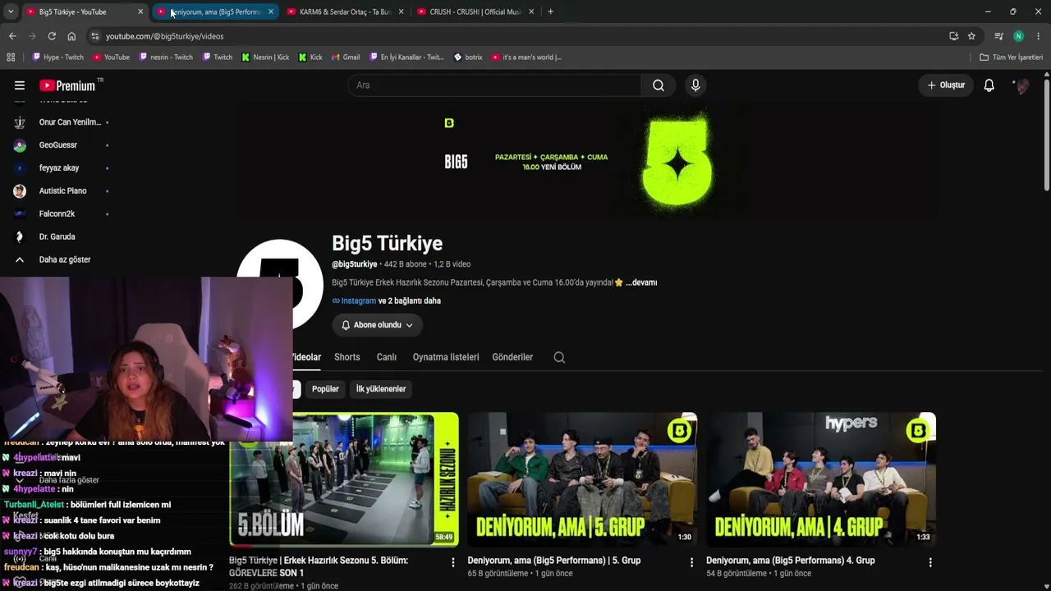Screen dimensions: 1051x591
Task: Start voice search with the microphone
Action: [695, 85]
